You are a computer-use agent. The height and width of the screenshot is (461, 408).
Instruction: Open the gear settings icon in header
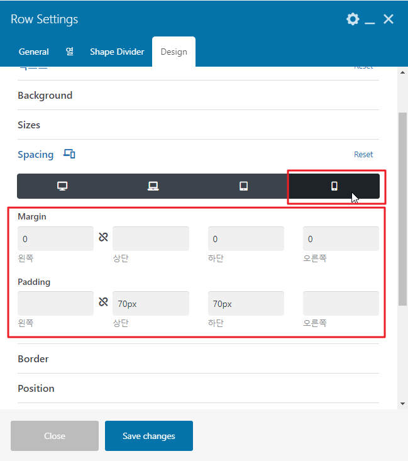point(353,19)
